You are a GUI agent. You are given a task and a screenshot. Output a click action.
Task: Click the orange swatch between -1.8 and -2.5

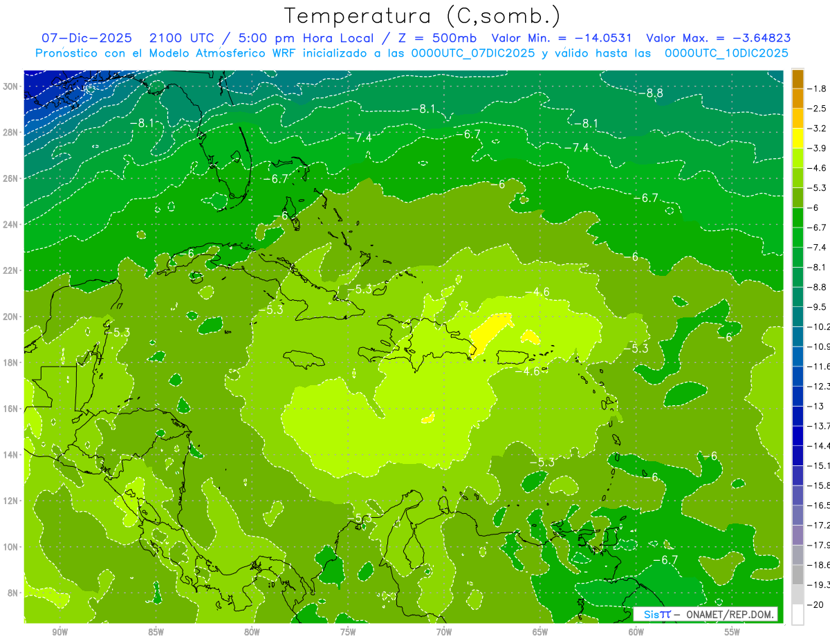click(x=798, y=98)
